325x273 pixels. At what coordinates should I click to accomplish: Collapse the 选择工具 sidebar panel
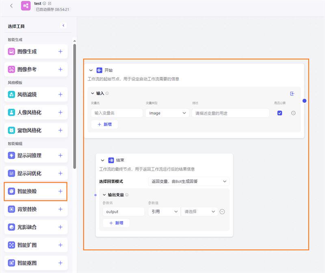(63, 26)
